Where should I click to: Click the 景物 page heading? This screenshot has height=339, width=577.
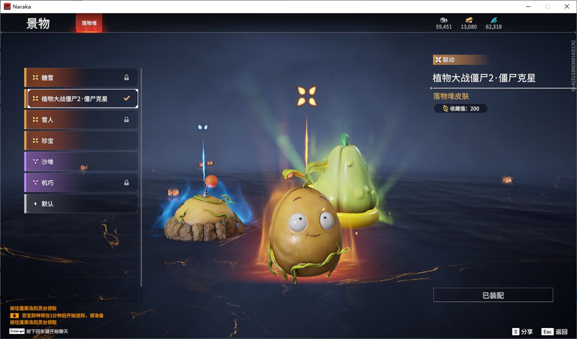coord(38,23)
